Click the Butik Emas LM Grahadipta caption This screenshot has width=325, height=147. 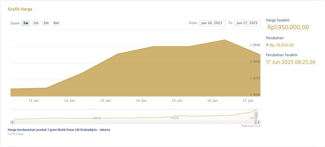[59, 130]
